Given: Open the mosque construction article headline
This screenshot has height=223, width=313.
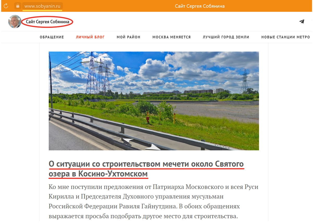Looking at the screenshot, I should (x=146, y=169).
